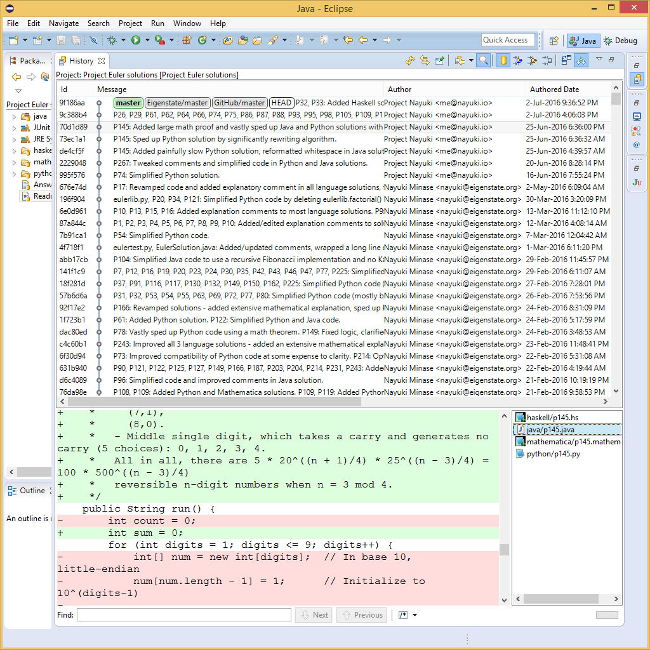This screenshot has width=650, height=650.
Task: Open the Project menu
Action: 130,23
